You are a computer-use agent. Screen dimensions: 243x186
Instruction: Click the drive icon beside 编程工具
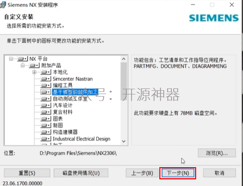click(x=46, y=85)
